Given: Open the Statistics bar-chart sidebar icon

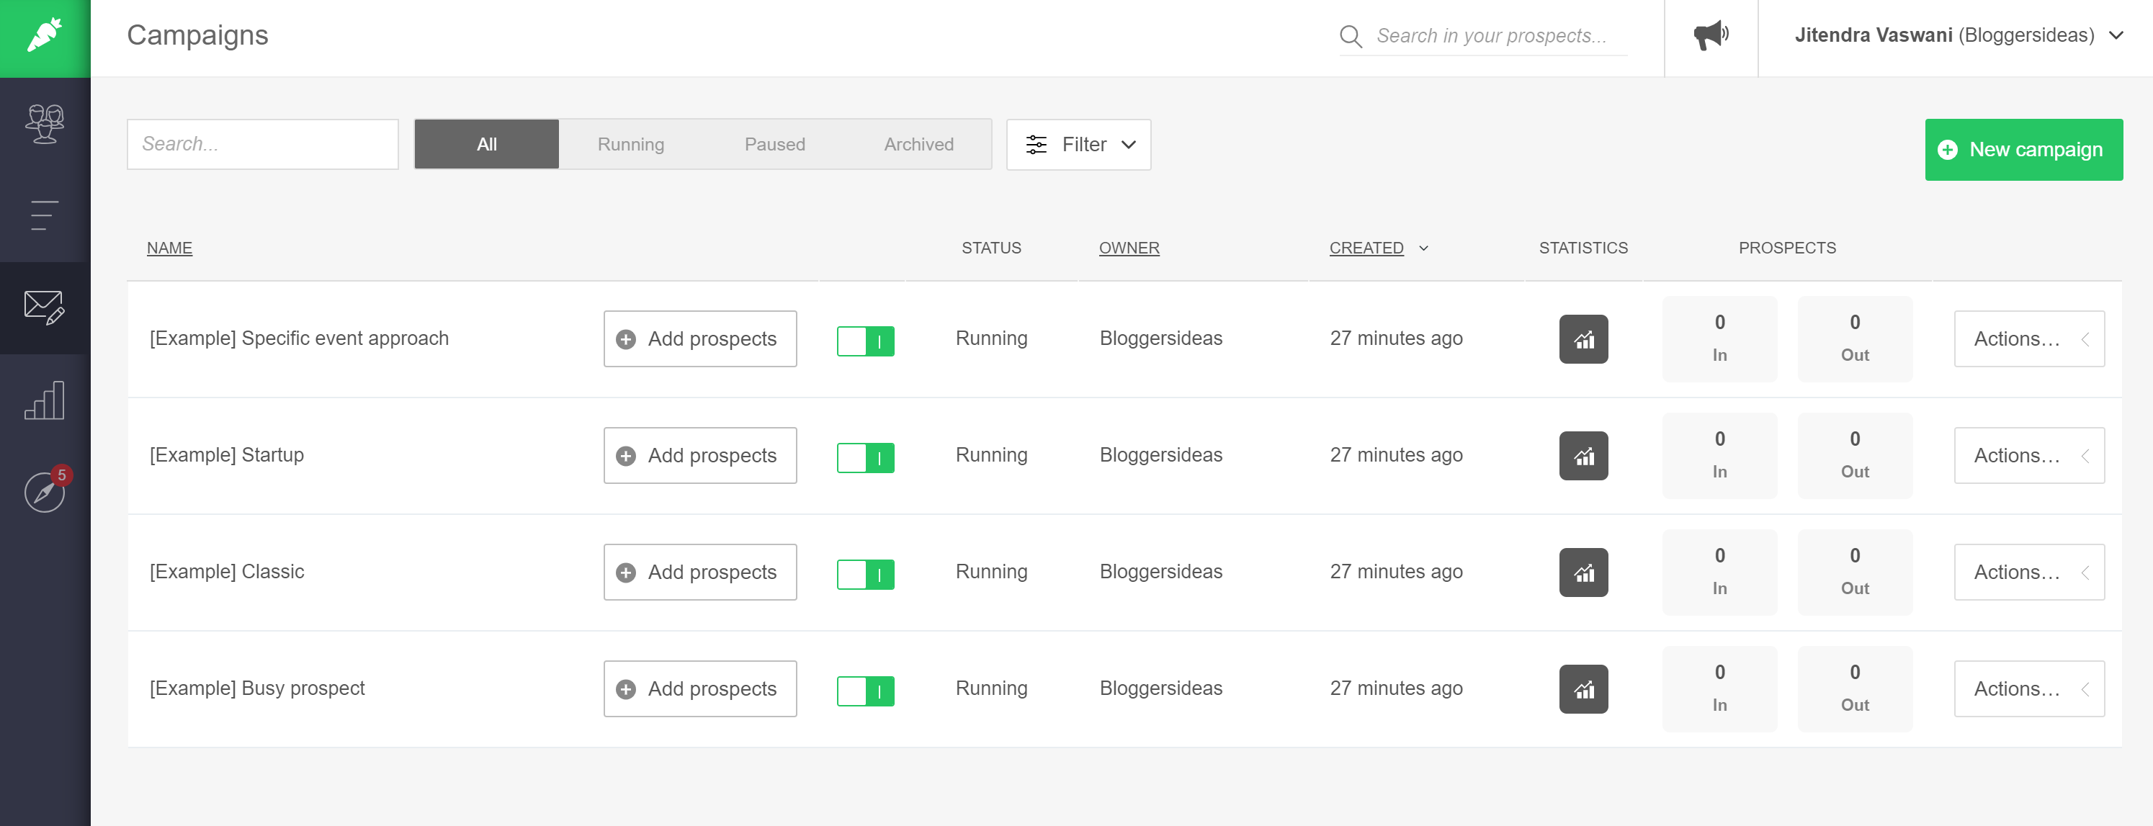Looking at the screenshot, I should click(44, 400).
